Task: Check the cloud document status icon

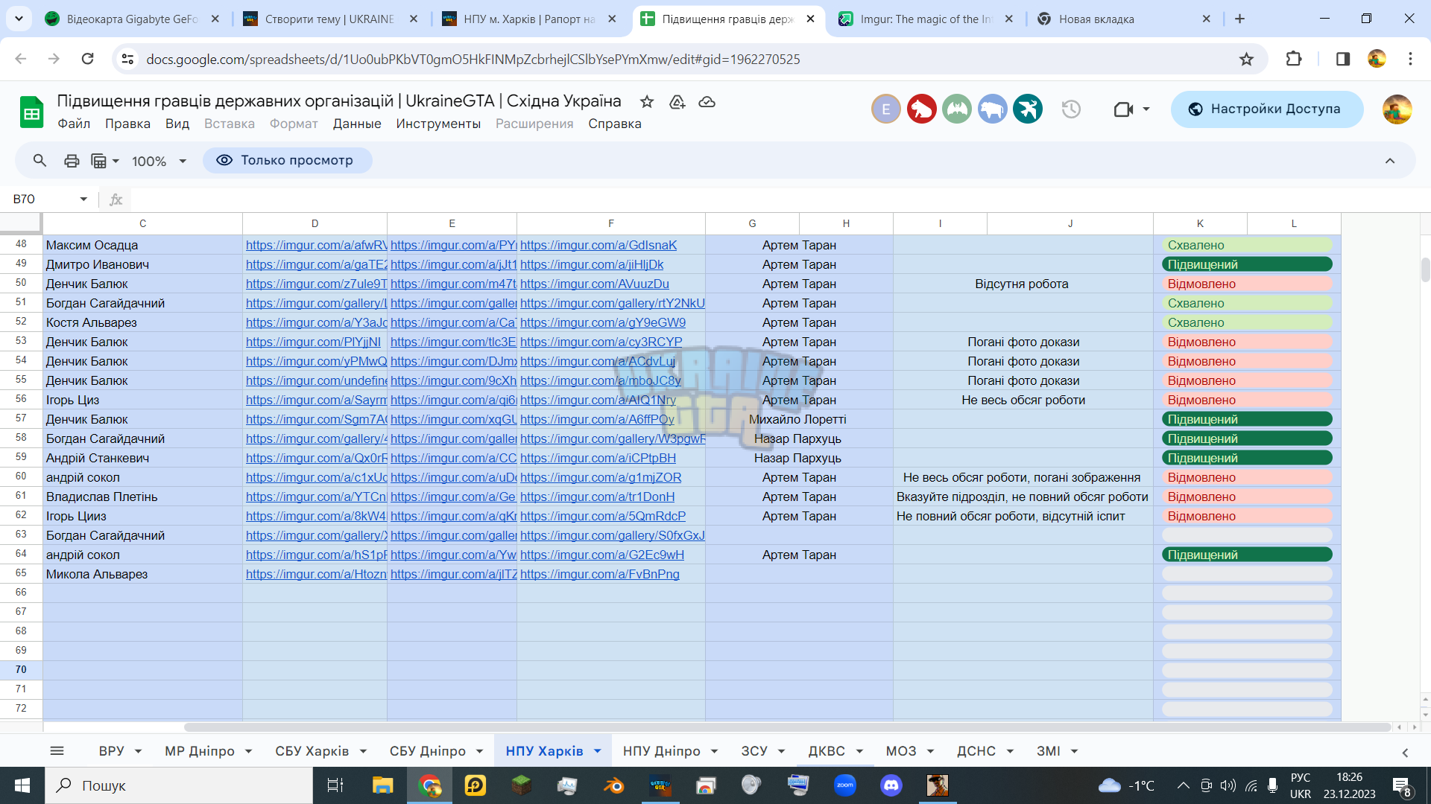Action: tap(707, 102)
